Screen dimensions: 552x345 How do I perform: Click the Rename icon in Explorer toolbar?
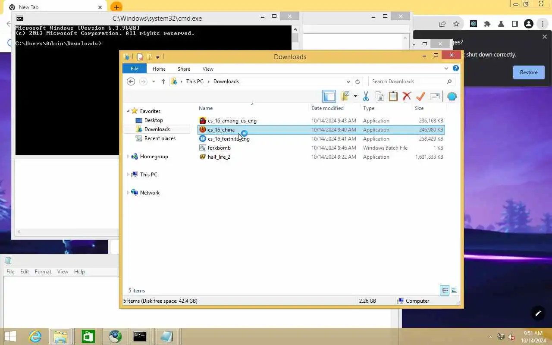[x=435, y=96]
